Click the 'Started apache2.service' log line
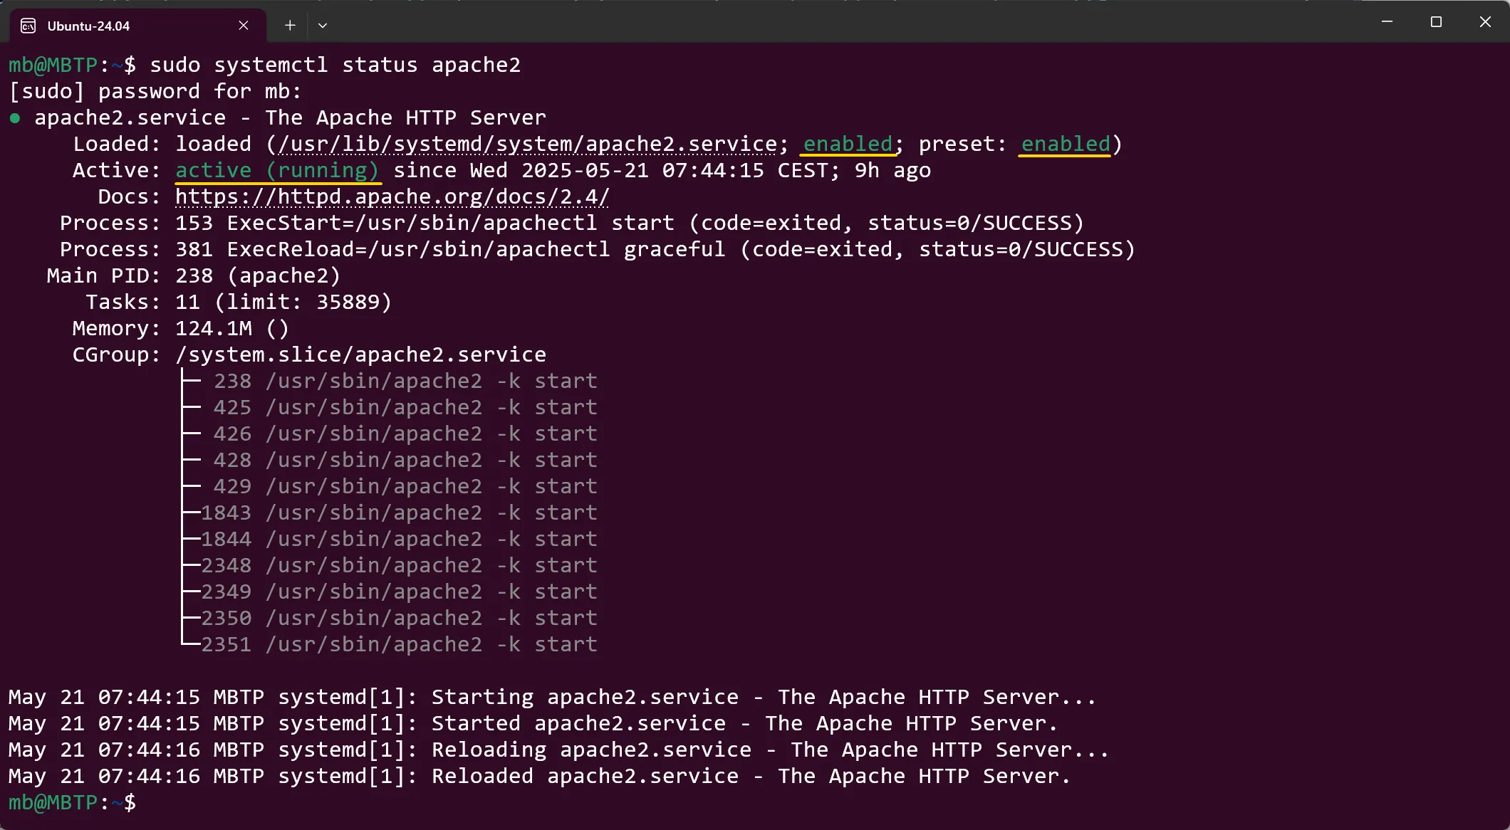 coord(533,723)
